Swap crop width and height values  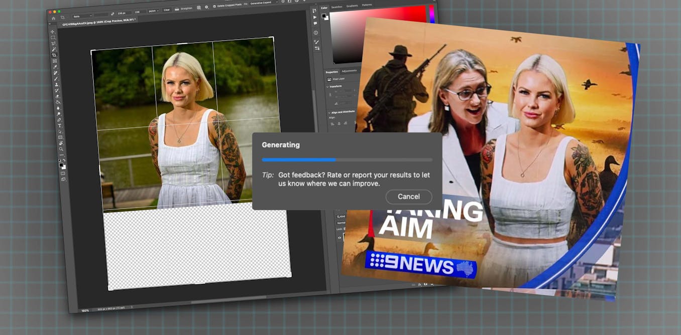[x=112, y=13]
